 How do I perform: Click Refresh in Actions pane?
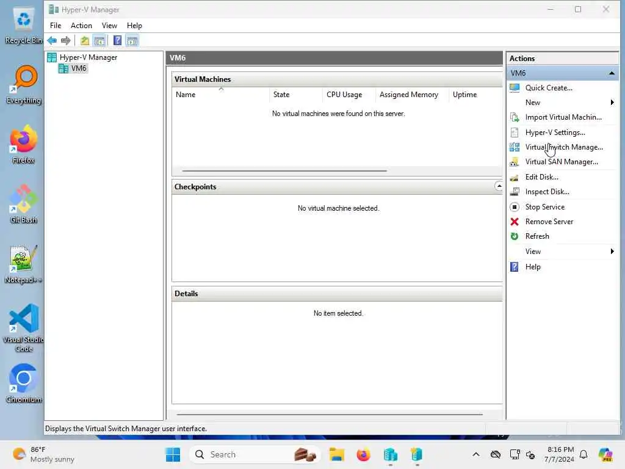pos(537,236)
